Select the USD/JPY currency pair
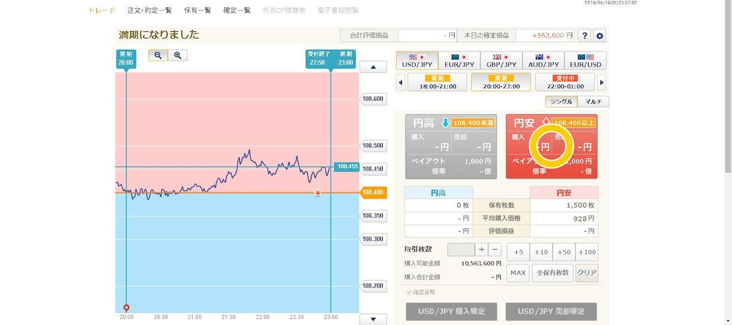Image resolution: width=732 pixels, height=325 pixels. (417, 61)
